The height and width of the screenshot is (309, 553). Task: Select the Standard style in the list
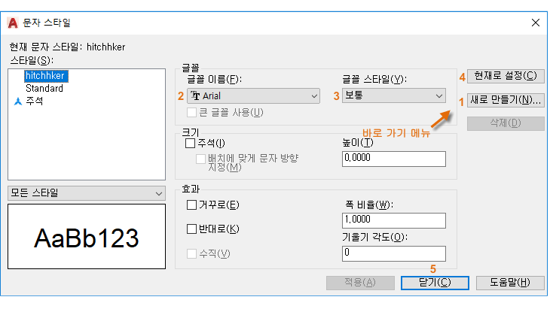coord(44,88)
